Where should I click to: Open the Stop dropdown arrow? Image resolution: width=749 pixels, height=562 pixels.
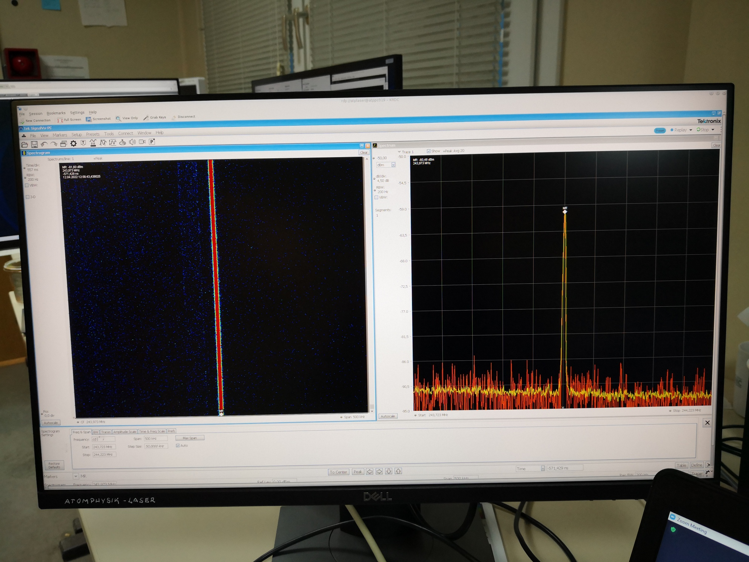pos(713,130)
